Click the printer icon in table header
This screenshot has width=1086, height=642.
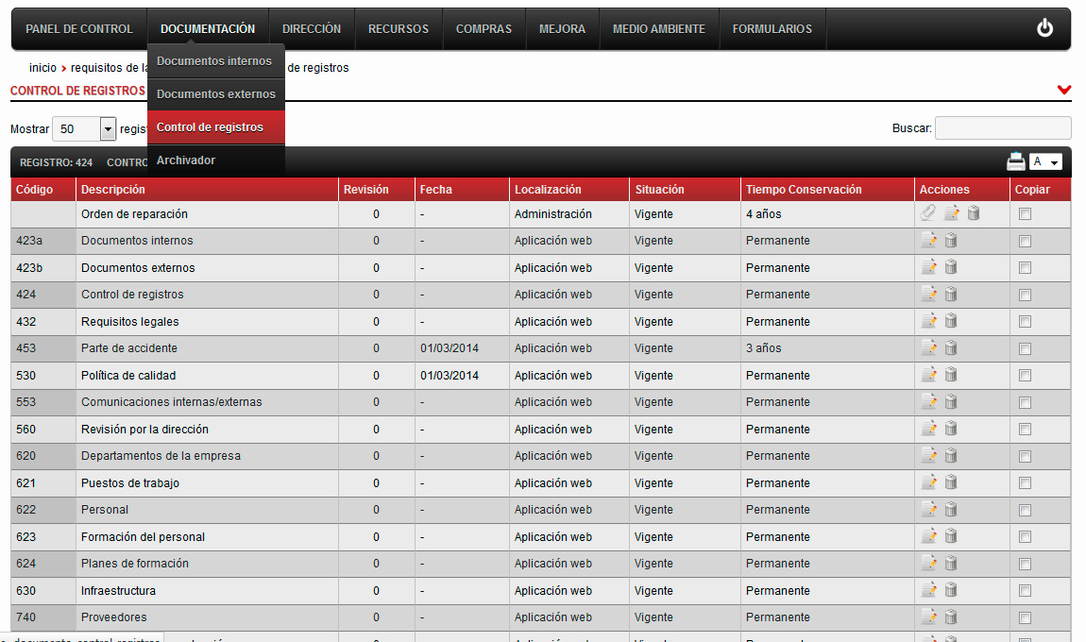coord(1015,162)
